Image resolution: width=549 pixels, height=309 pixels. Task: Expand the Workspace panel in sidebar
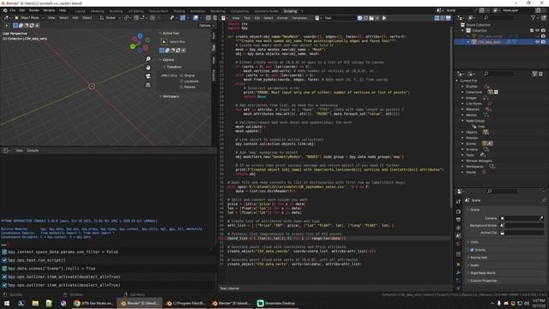[x=170, y=96]
